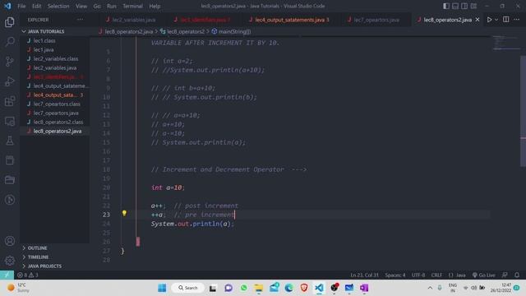Image resolution: width=526 pixels, height=296 pixels.
Task: Open the remote window status indicator
Action: click(x=7, y=275)
